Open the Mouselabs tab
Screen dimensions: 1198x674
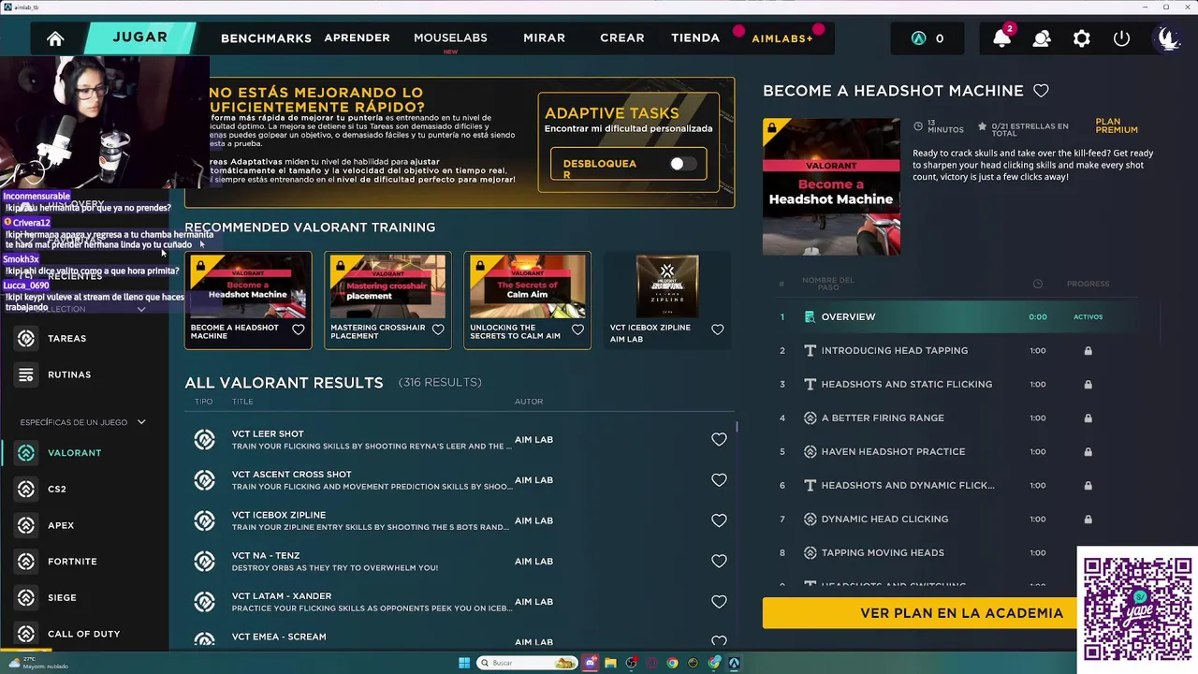(x=450, y=37)
